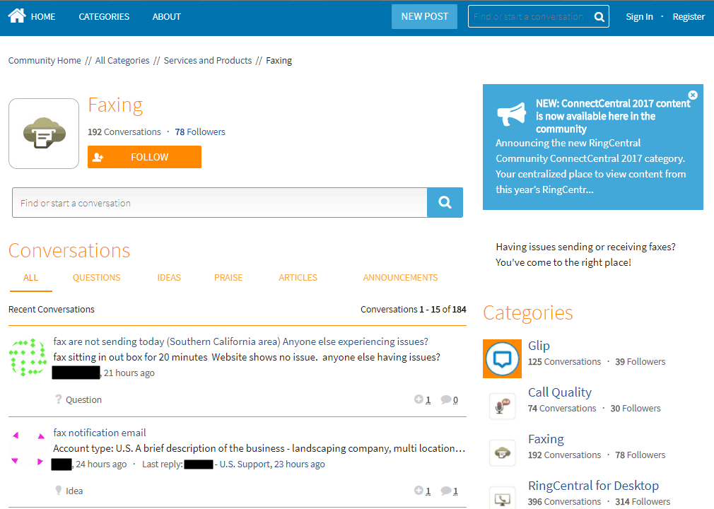Click the Follow person icon on the Faxing header

pyautogui.click(x=98, y=157)
